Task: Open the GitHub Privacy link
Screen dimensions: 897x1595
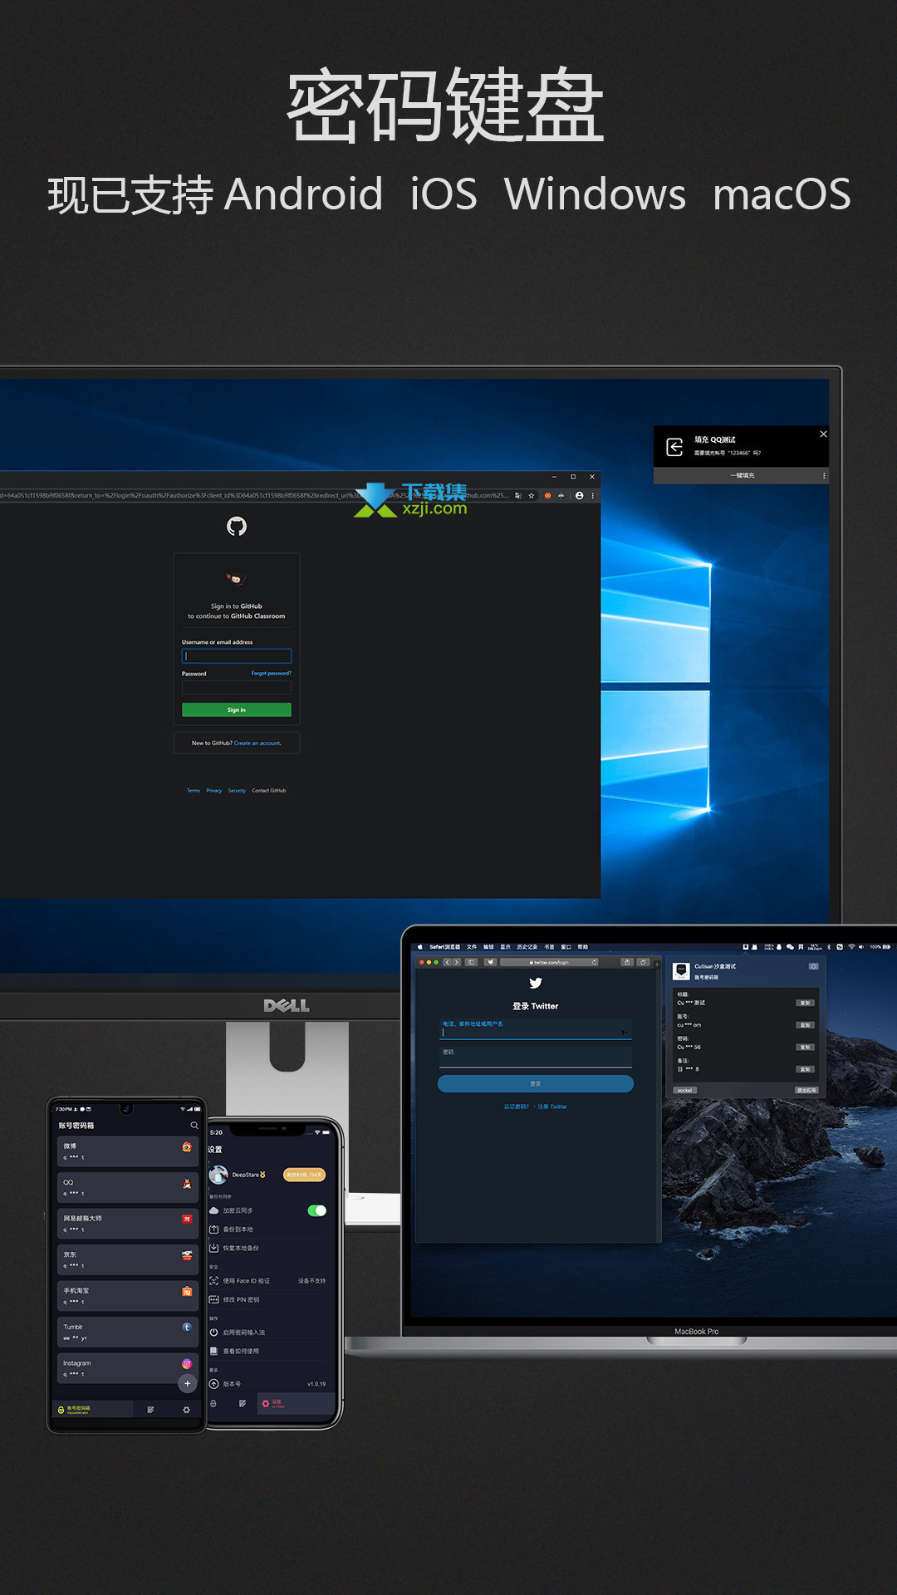Action: click(214, 791)
